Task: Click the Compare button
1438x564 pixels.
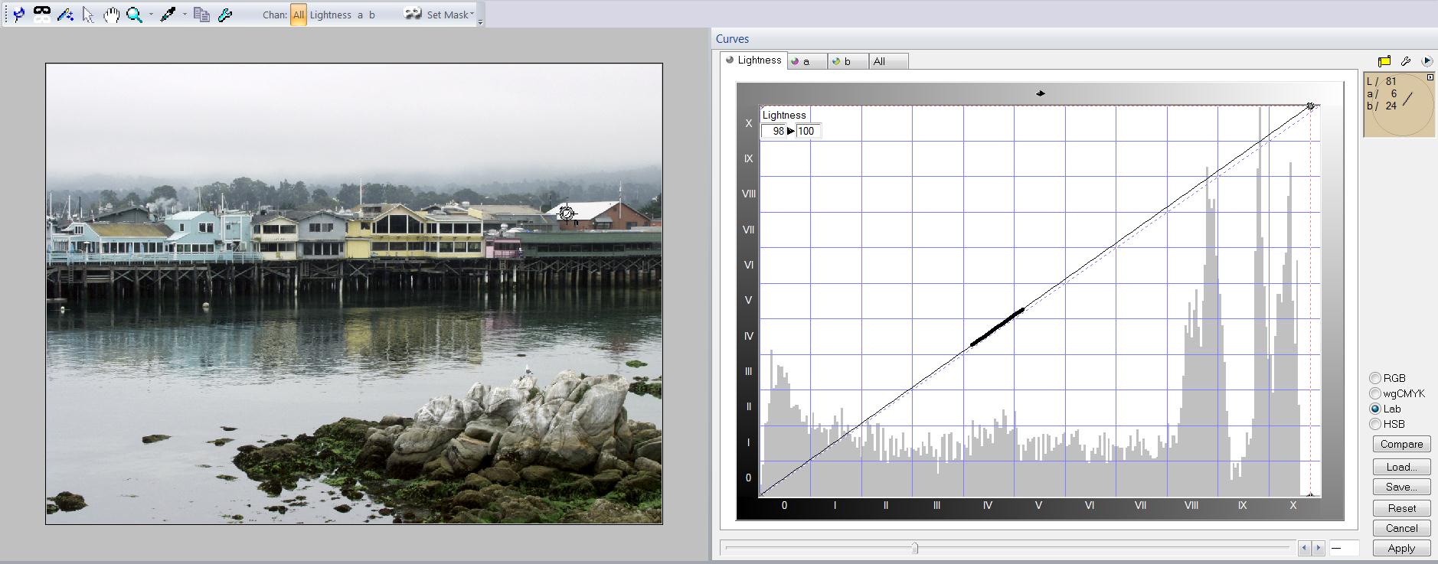Action: [x=1401, y=444]
